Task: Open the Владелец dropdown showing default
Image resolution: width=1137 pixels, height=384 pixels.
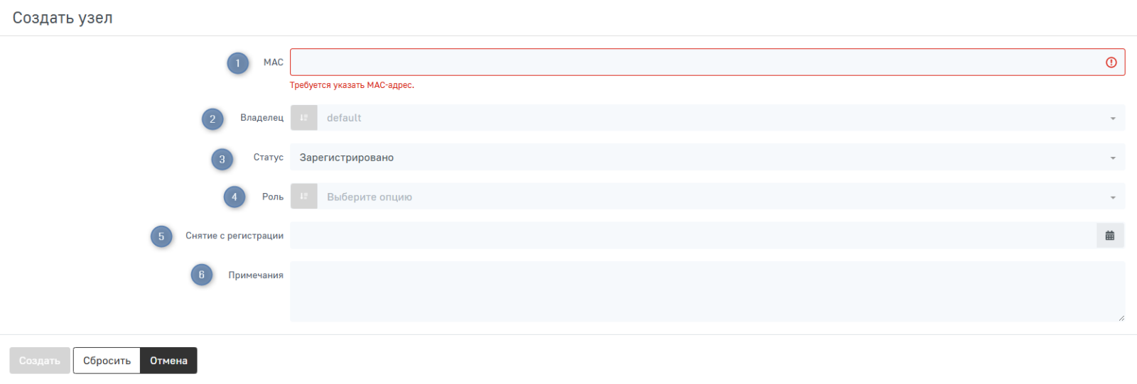Action: pyautogui.click(x=711, y=118)
